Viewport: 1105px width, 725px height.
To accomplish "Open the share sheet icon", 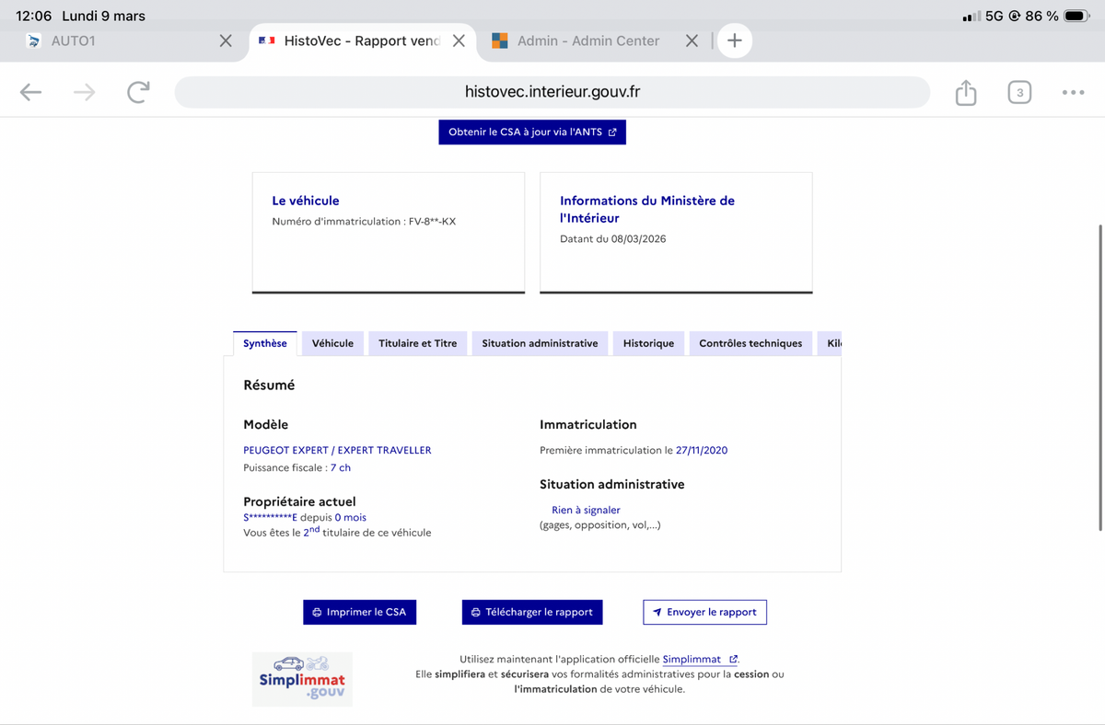I will (965, 92).
